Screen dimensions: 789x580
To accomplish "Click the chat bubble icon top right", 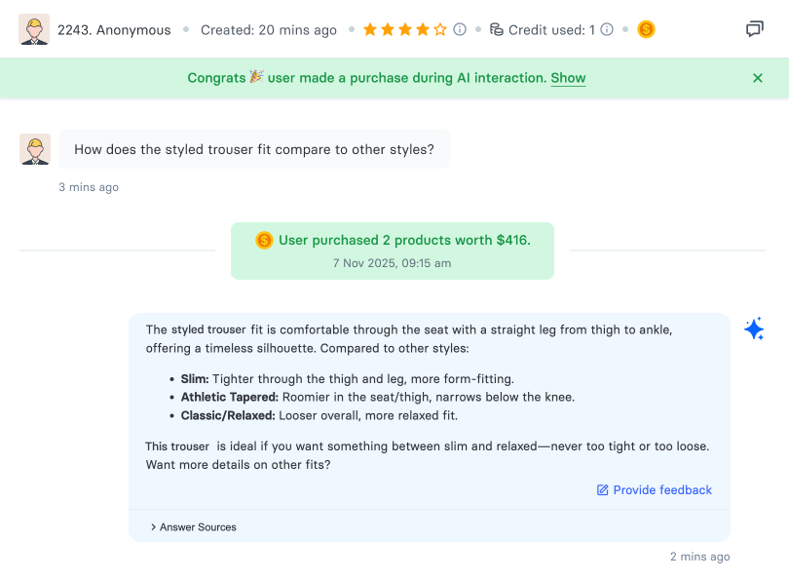I will click(x=757, y=29).
